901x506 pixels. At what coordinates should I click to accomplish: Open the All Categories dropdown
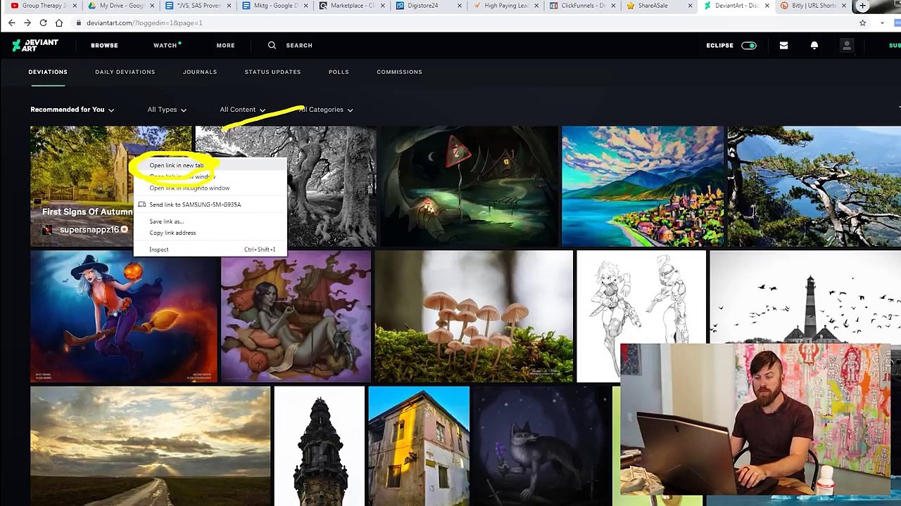coord(325,110)
